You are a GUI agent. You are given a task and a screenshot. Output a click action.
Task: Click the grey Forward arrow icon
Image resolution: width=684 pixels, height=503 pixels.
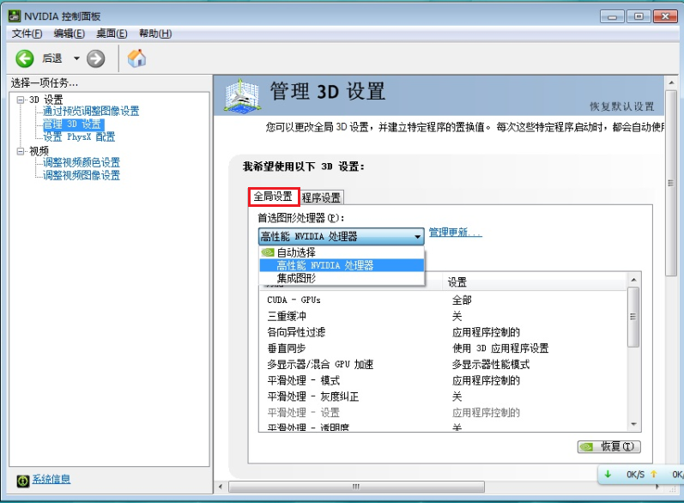click(x=95, y=58)
